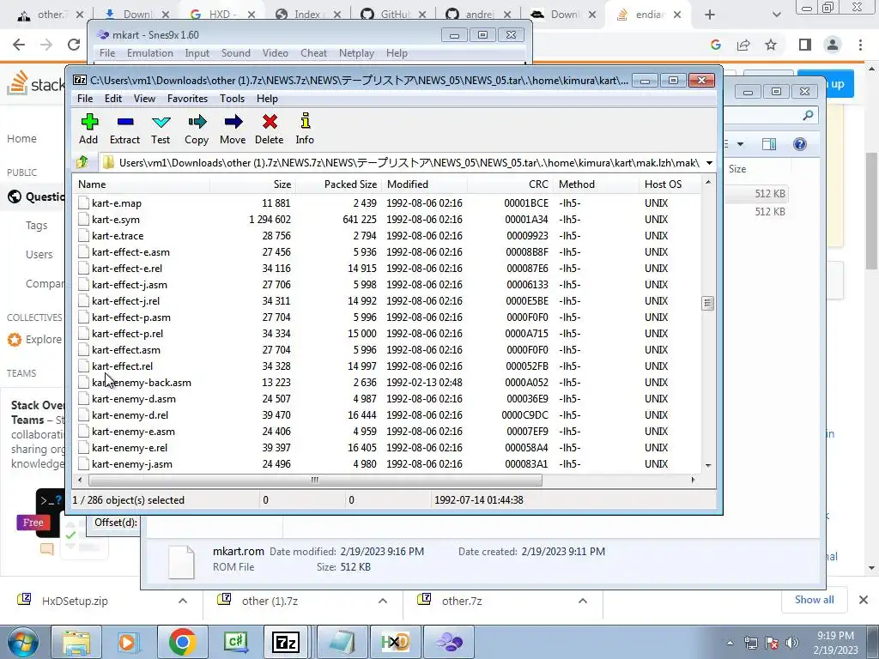Click HxD icon in the taskbar
Screen dimensions: 879x659
[396, 642]
